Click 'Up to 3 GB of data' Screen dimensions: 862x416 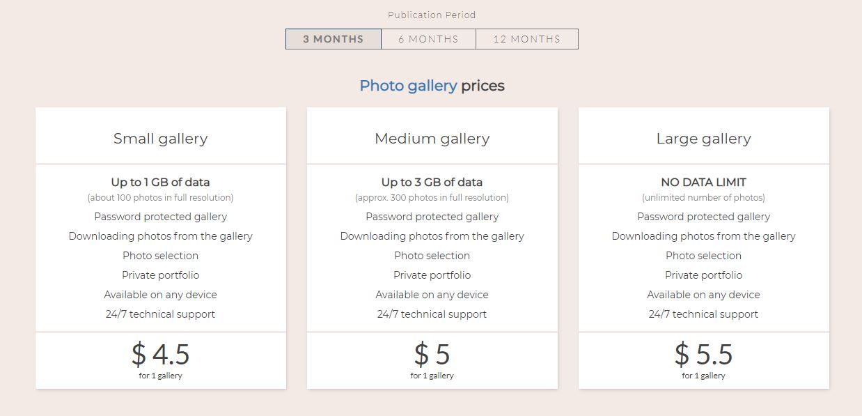click(x=432, y=183)
